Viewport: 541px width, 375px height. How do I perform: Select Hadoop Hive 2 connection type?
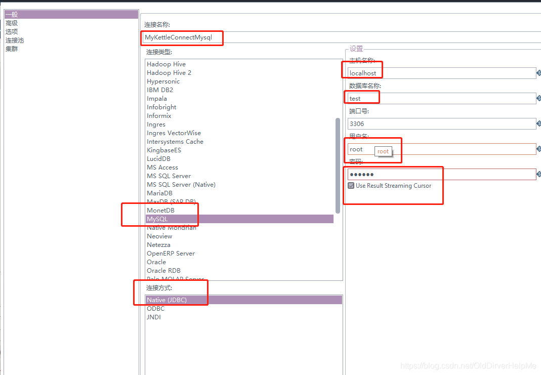click(169, 73)
